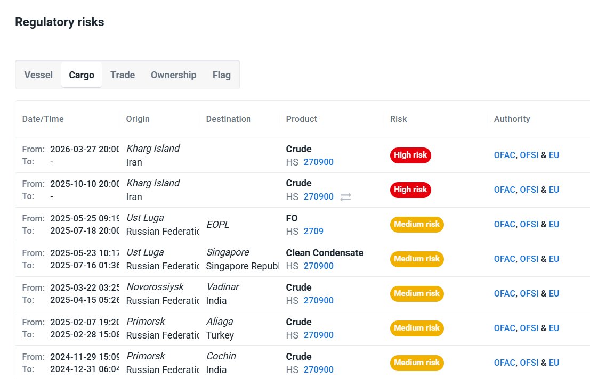Click Medium risk badge in the Cochin row
Image resolution: width=590 pixels, height=387 pixels.
(x=417, y=362)
